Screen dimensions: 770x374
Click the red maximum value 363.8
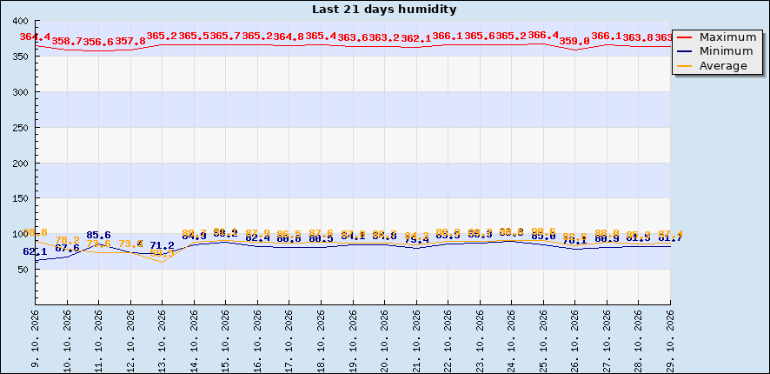point(639,38)
